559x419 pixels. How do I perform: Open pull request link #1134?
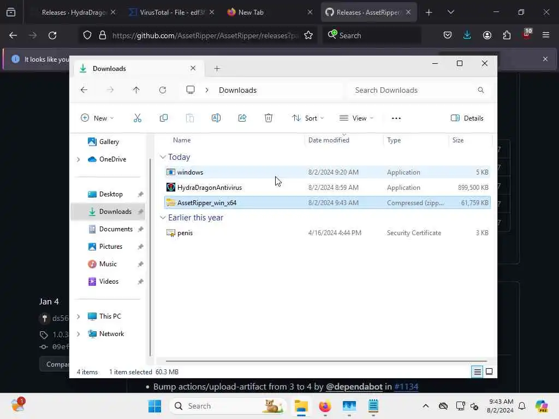click(406, 387)
